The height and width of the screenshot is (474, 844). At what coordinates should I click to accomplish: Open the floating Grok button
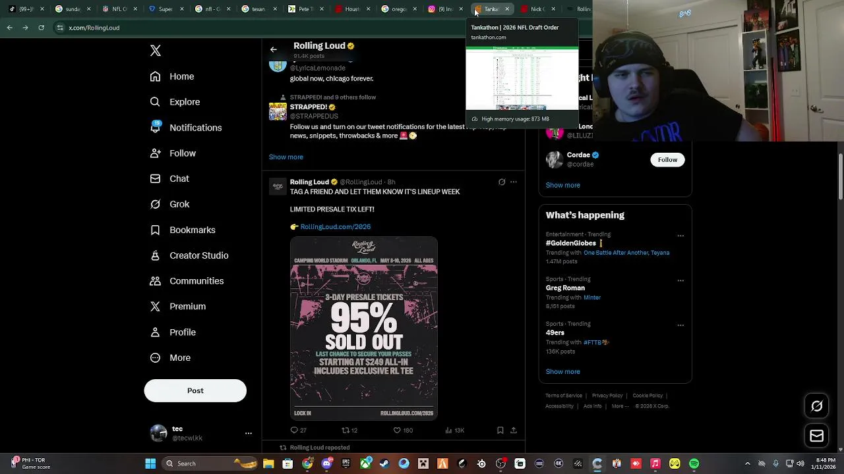pos(817,406)
